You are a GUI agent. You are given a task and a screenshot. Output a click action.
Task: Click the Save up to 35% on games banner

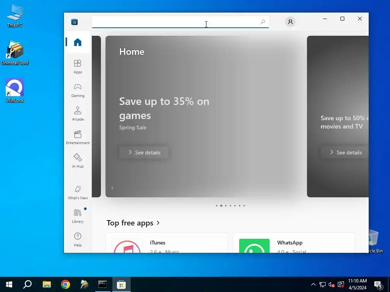206,116
